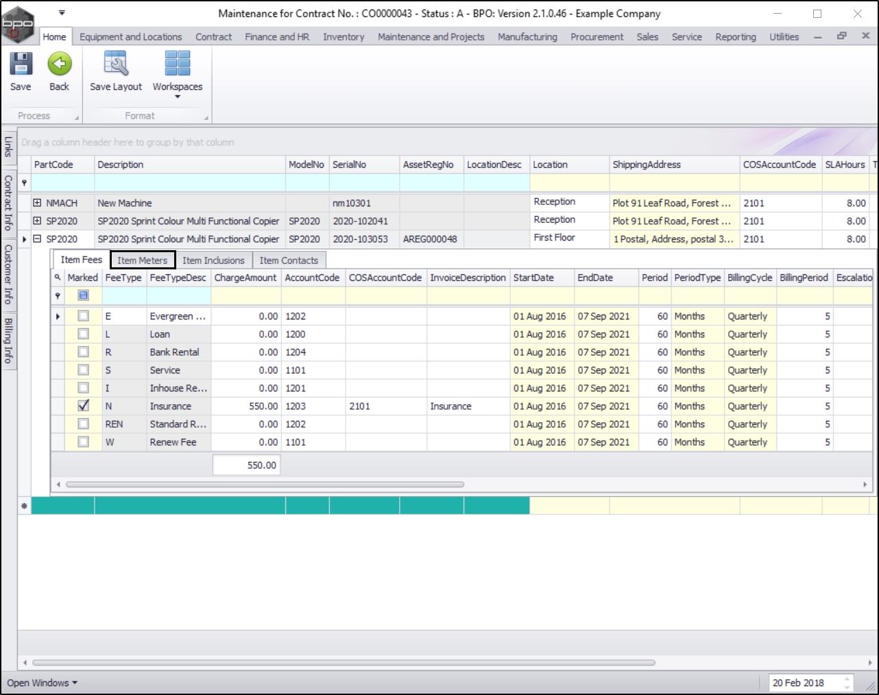Screen dimensions: 879x695
Task: Click the search icon in fees grid header
Action: tap(58, 278)
